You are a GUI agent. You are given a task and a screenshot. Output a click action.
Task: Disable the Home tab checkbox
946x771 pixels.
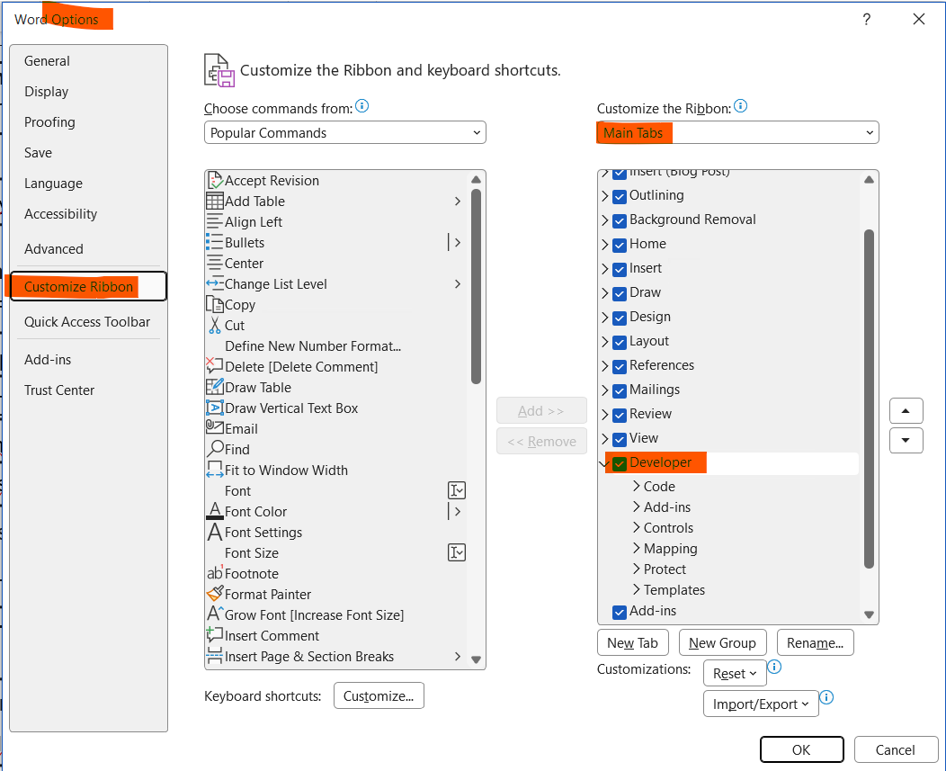620,244
